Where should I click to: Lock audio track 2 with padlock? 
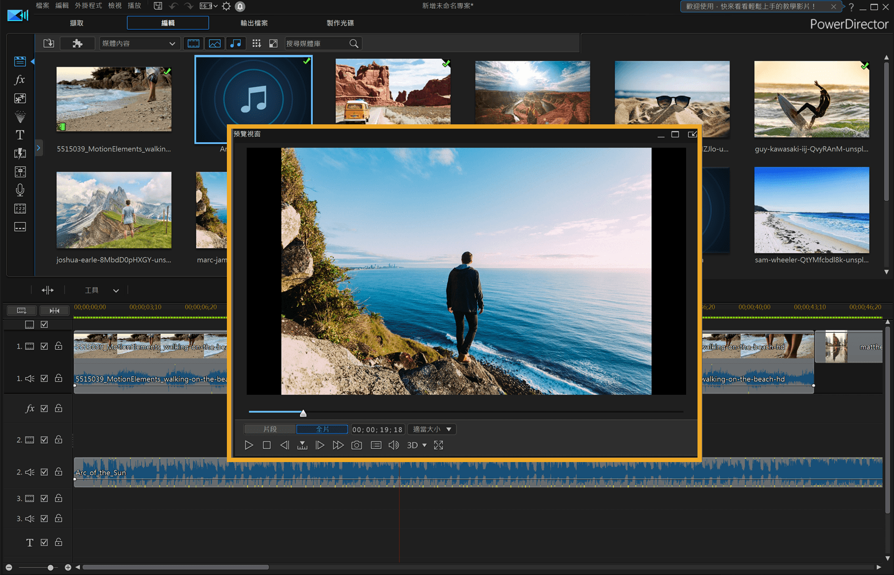[59, 472]
